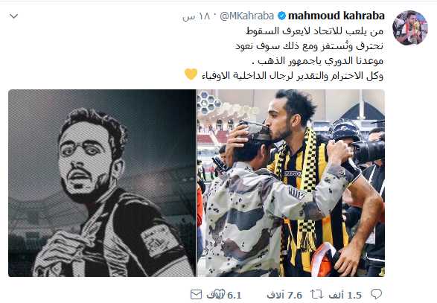This screenshot has height=303, width=437.
Task: Click the reply speech bubble icon
Action: point(376,294)
